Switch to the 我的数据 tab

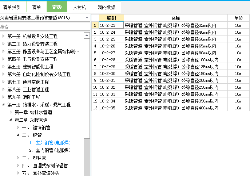[x=106, y=7]
